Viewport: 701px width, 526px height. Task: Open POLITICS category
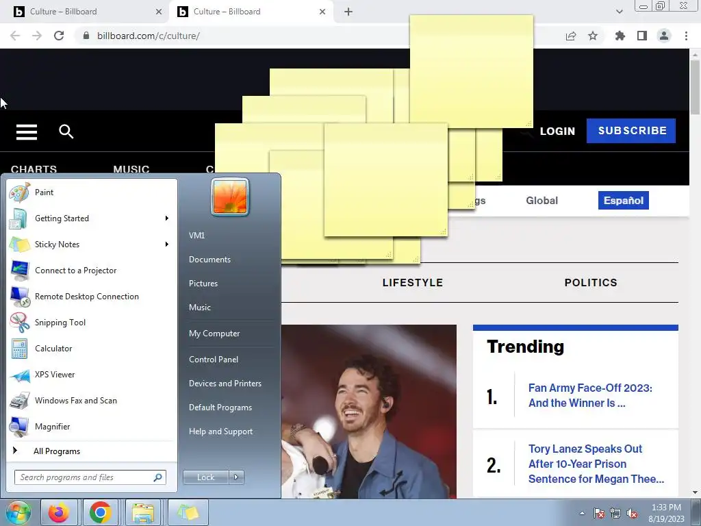(591, 283)
